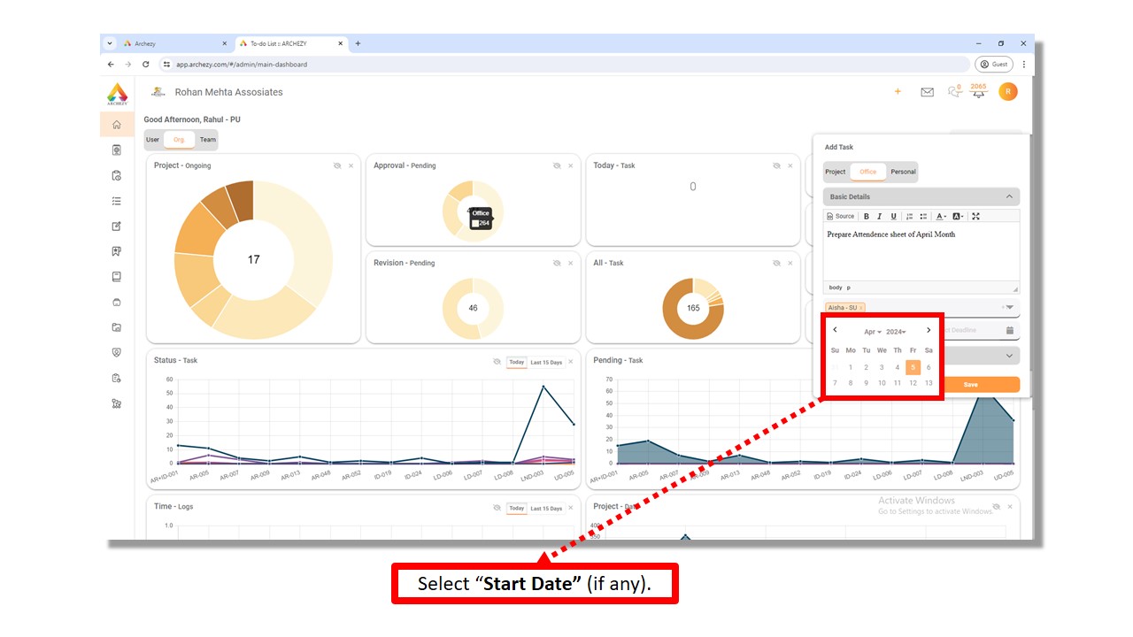Viewport: 1133px width, 637px height.
Task: Open the mail envelope icon in header
Action: [927, 92]
